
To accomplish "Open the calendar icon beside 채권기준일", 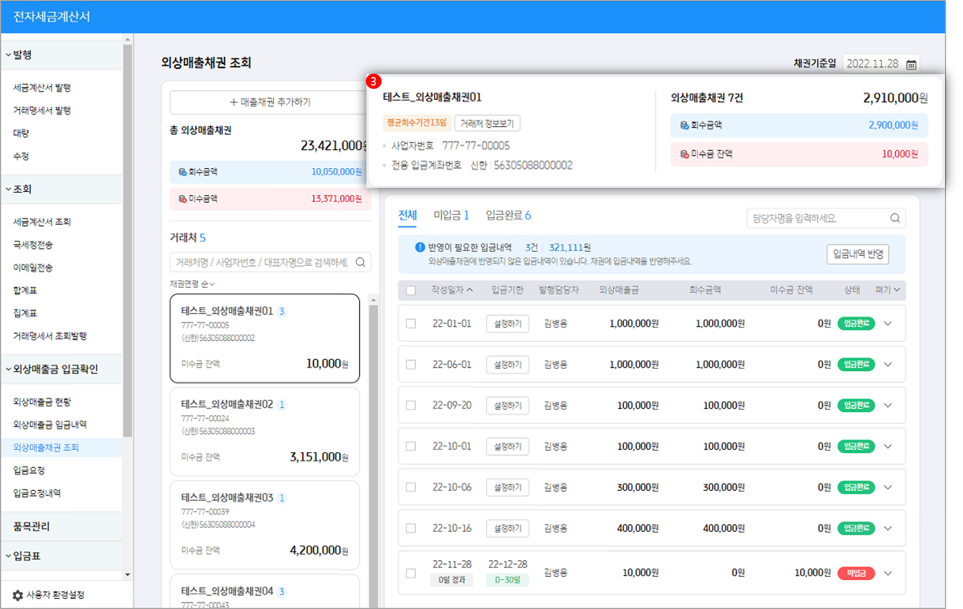I will point(911,65).
